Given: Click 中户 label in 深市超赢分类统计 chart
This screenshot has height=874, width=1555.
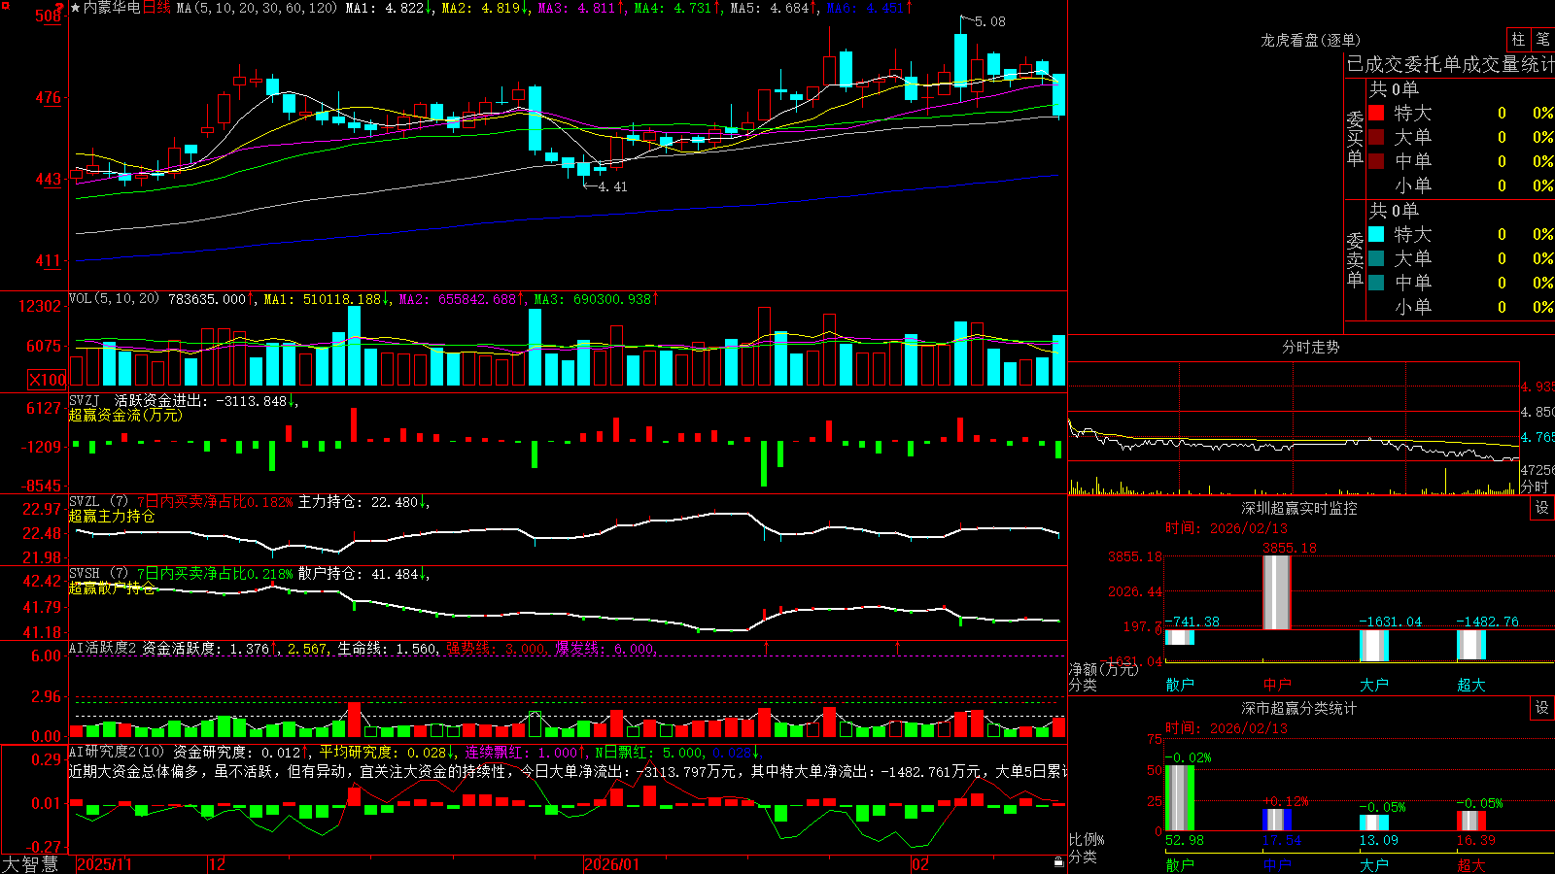Looking at the screenshot, I should coord(1277,864).
